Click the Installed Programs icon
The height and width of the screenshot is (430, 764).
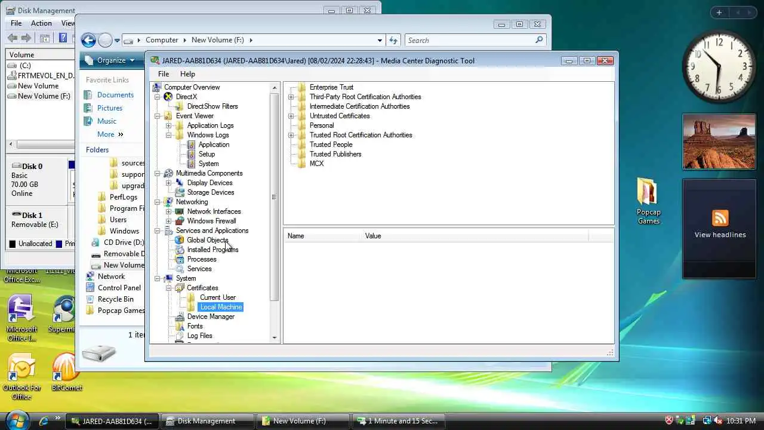(x=180, y=250)
